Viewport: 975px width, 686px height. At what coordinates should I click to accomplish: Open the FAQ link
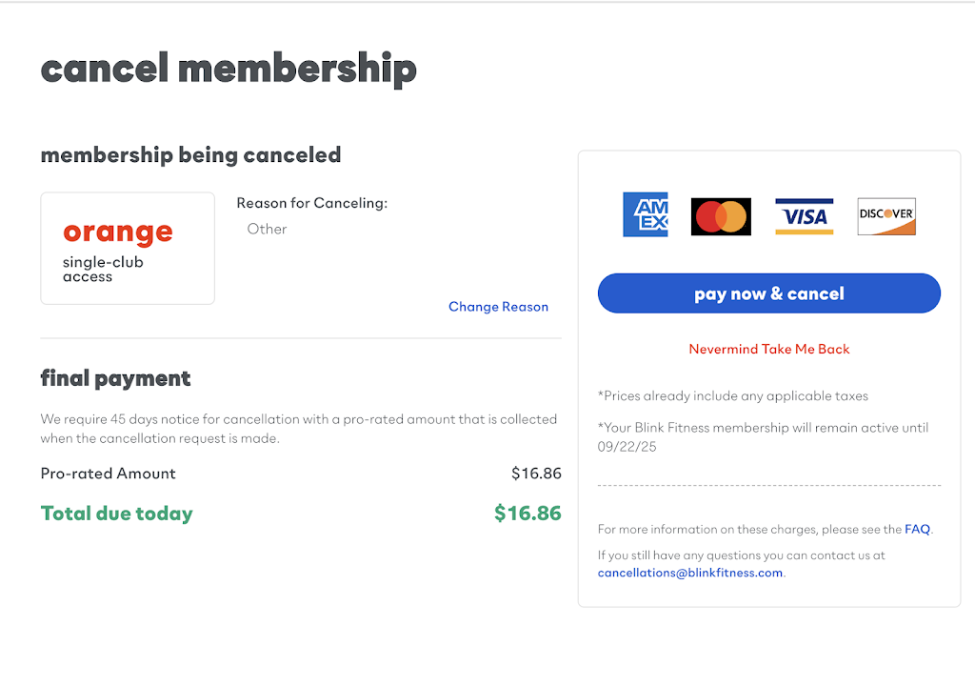click(x=917, y=529)
